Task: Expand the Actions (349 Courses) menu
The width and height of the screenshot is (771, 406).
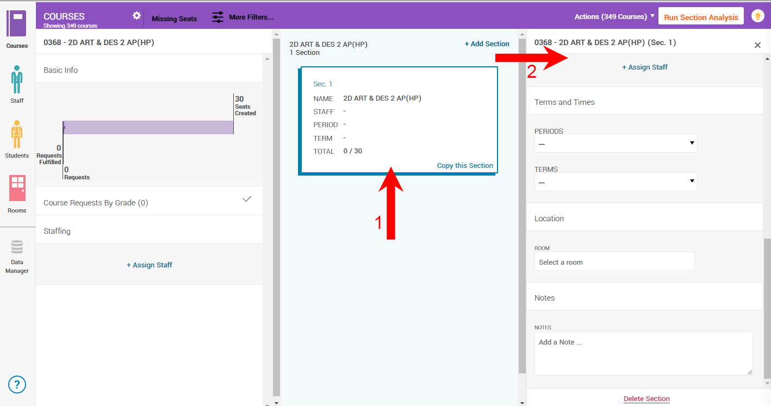Action: [614, 17]
